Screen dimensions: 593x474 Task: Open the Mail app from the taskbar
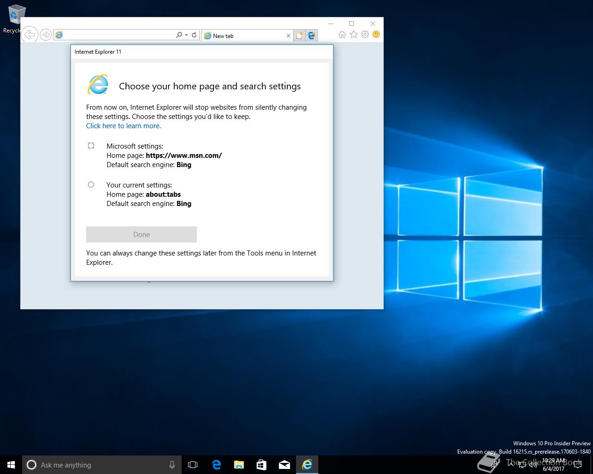(x=284, y=465)
